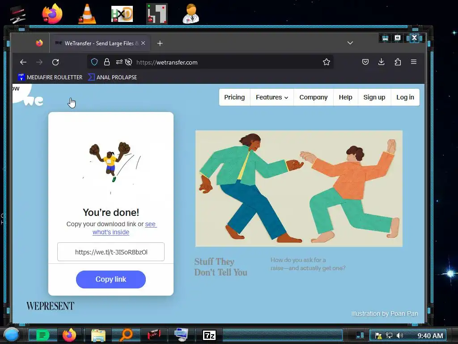Go back with the browser back arrow
The height and width of the screenshot is (344, 458).
click(x=23, y=62)
